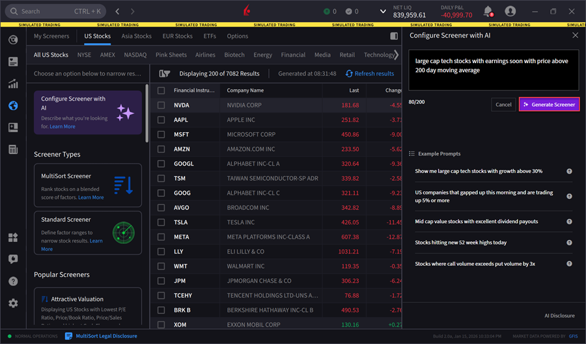Image resolution: width=586 pixels, height=344 pixels.
Task: Click the Generate Screener button
Action: pyautogui.click(x=548, y=105)
